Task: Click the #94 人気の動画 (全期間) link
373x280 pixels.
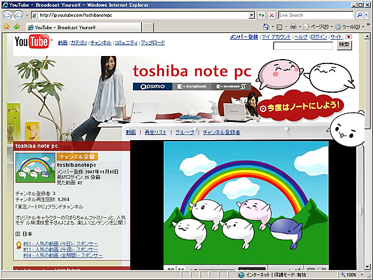Action: pyautogui.click(x=63, y=256)
